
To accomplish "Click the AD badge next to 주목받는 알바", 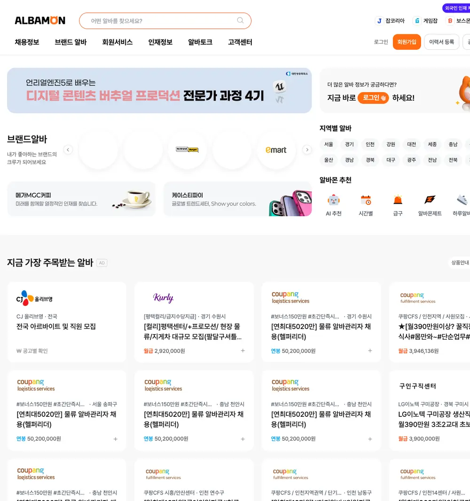I will pos(102,263).
